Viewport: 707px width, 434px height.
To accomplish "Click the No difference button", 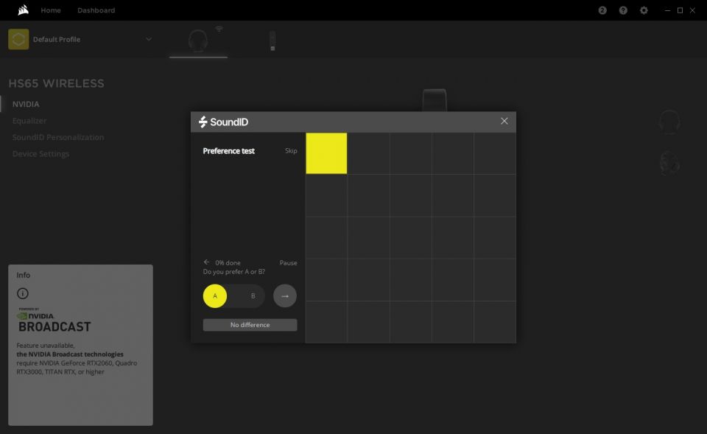I will tap(250, 325).
